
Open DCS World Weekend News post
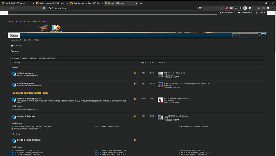pos(174,73)
